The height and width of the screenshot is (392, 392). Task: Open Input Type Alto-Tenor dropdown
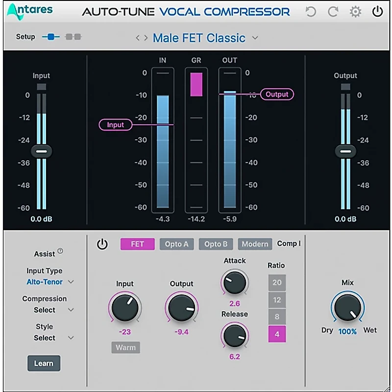point(71,282)
